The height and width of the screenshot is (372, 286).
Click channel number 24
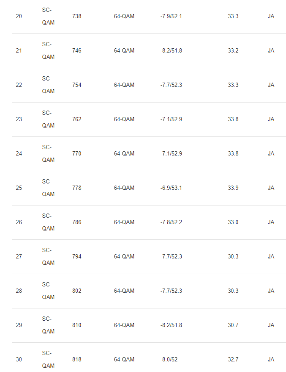(x=19, y=154)
